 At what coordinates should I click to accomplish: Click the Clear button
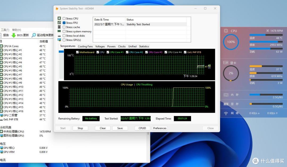tap(103, 128)
